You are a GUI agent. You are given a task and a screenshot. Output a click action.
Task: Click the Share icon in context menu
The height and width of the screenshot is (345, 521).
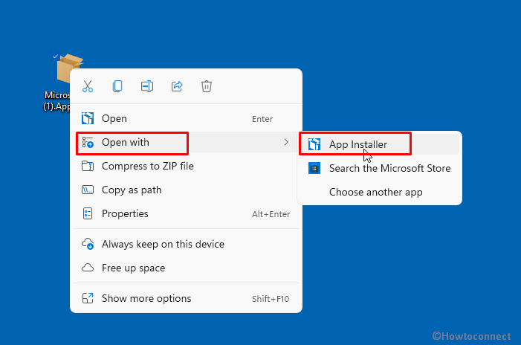click(x=177, y=86)
